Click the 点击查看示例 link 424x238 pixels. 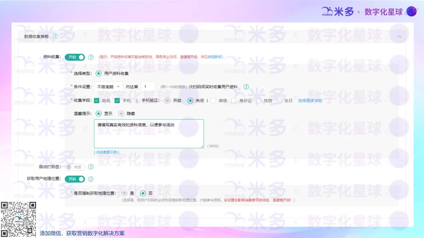tap(106, 152)
